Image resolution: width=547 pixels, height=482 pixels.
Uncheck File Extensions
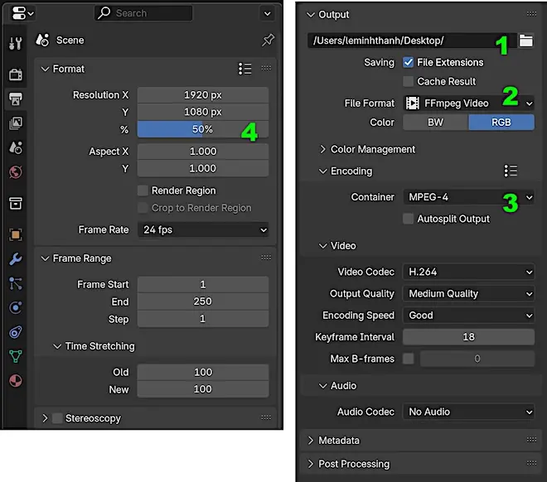point(408,62)
